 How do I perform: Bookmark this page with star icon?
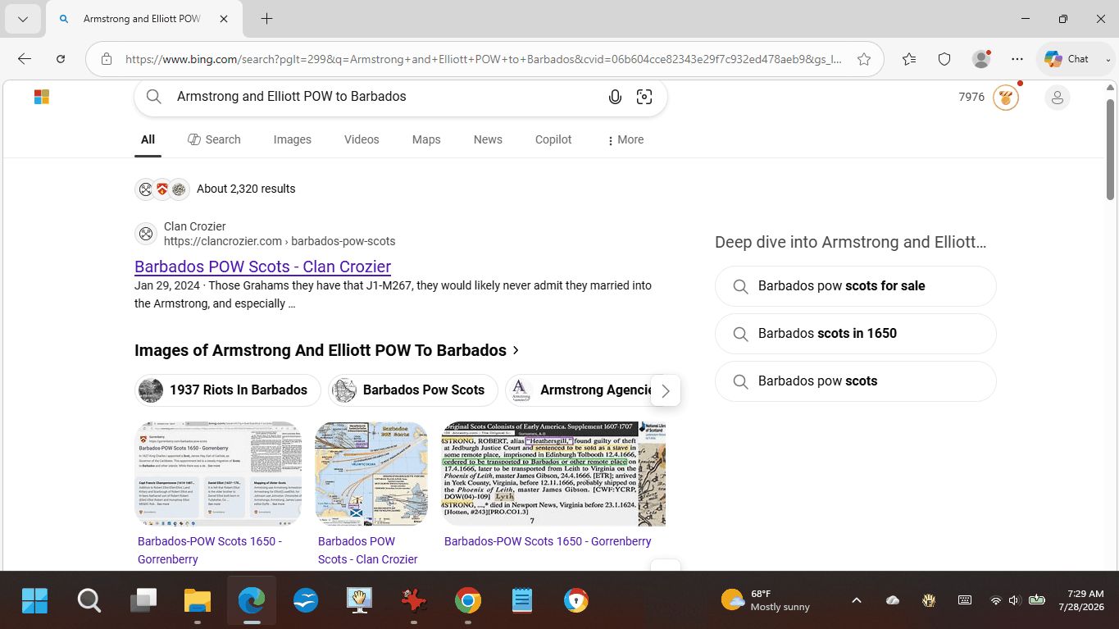(864, 59)
